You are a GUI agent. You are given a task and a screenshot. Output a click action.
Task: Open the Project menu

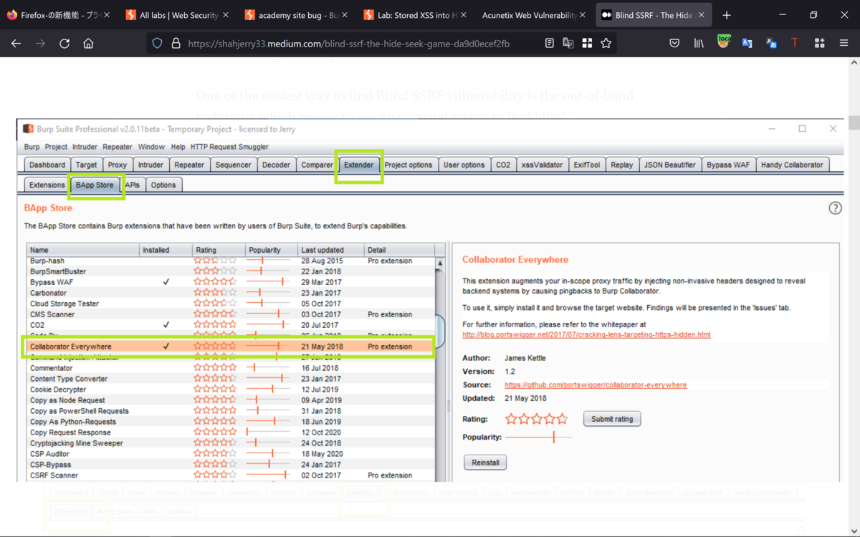pyautogui.click(x=56, y=147)
